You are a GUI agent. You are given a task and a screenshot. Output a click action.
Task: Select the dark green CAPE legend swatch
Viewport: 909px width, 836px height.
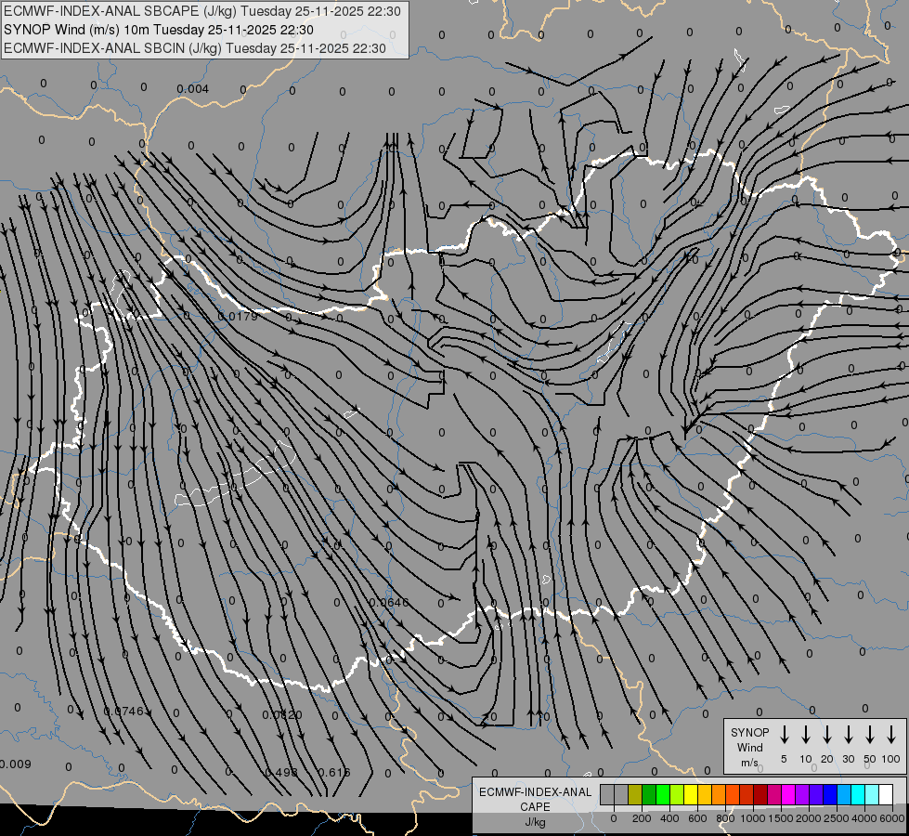tap(649, 794)
